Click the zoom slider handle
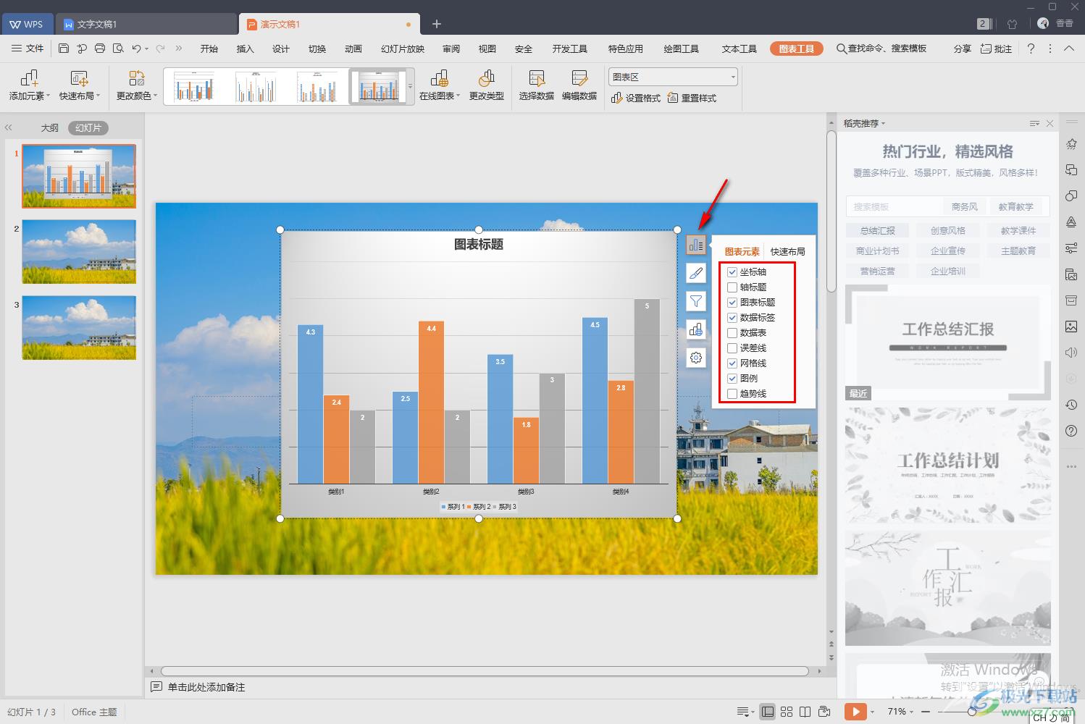Image resolution: width=1085 pixels, height=724 pixels. (971, 712)
